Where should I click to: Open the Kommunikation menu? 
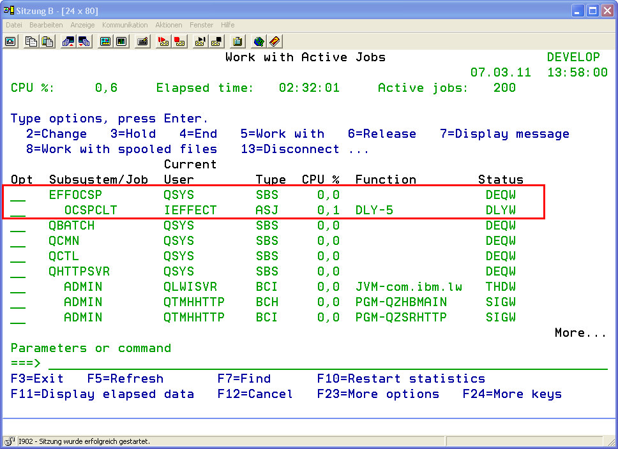click(x=124, y=25)
